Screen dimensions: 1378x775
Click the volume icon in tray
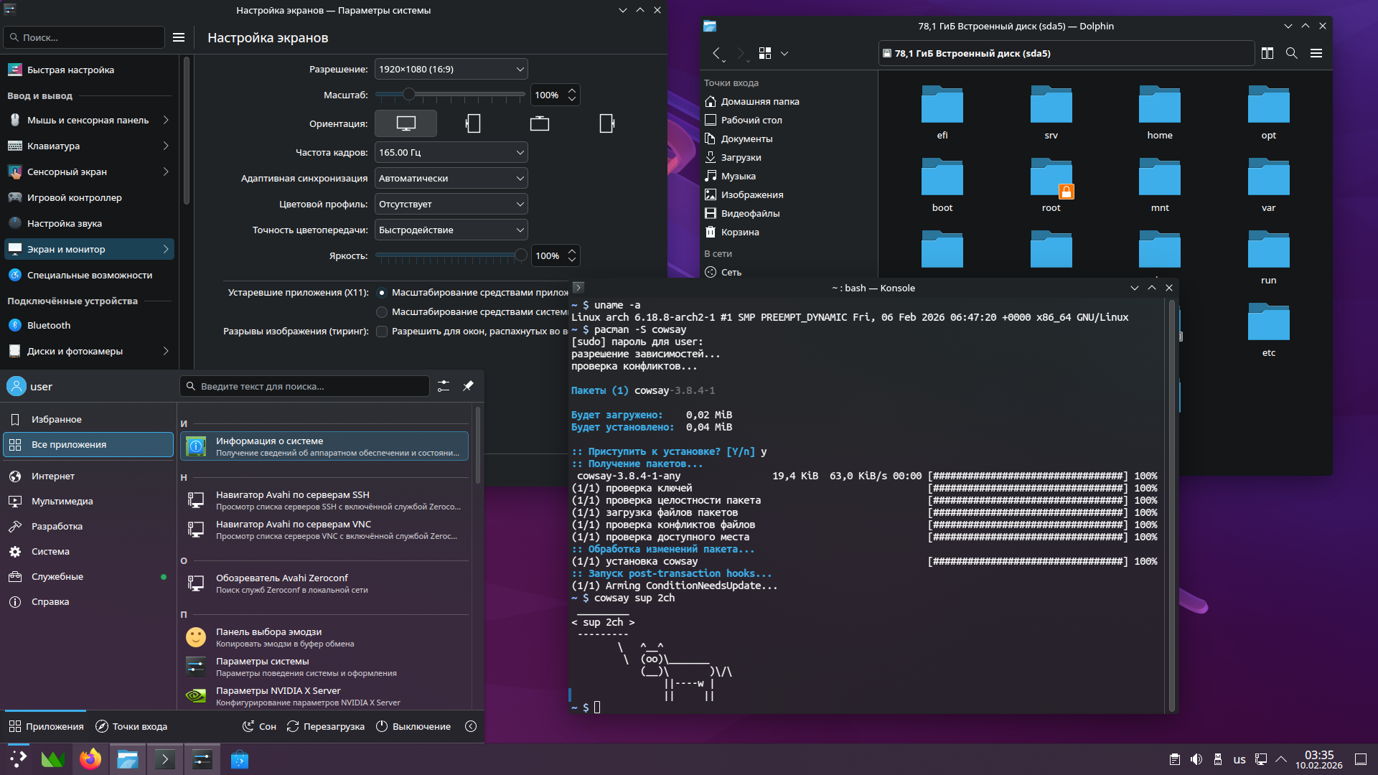coord(1196,759)
